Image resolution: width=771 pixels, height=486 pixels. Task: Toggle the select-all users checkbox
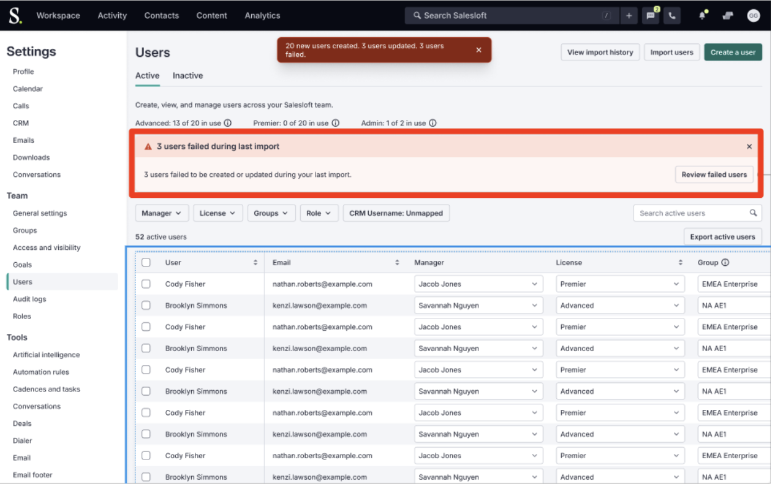pyautogui.click(x=146, y=263)
